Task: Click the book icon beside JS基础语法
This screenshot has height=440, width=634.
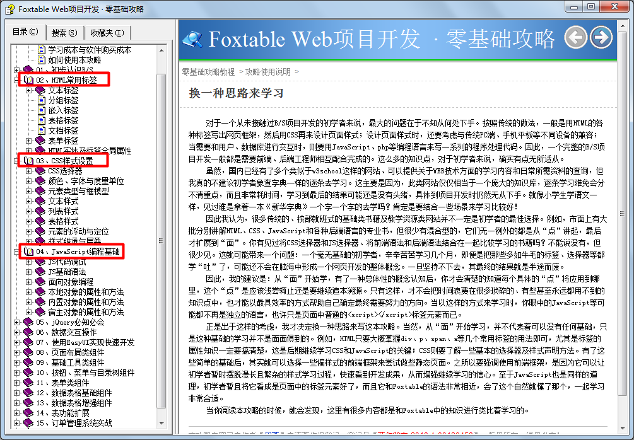Action: click(x=40, y=272)
